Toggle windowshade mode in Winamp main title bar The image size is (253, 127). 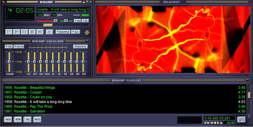(x=87, y=2)
